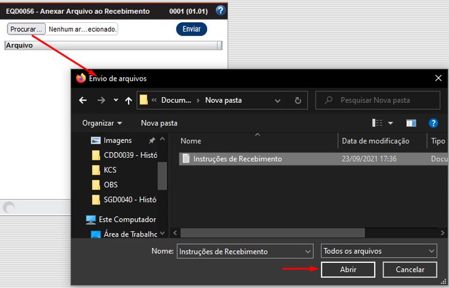
Task: Click the Enviar button
Action: click(x=191, y=29)
